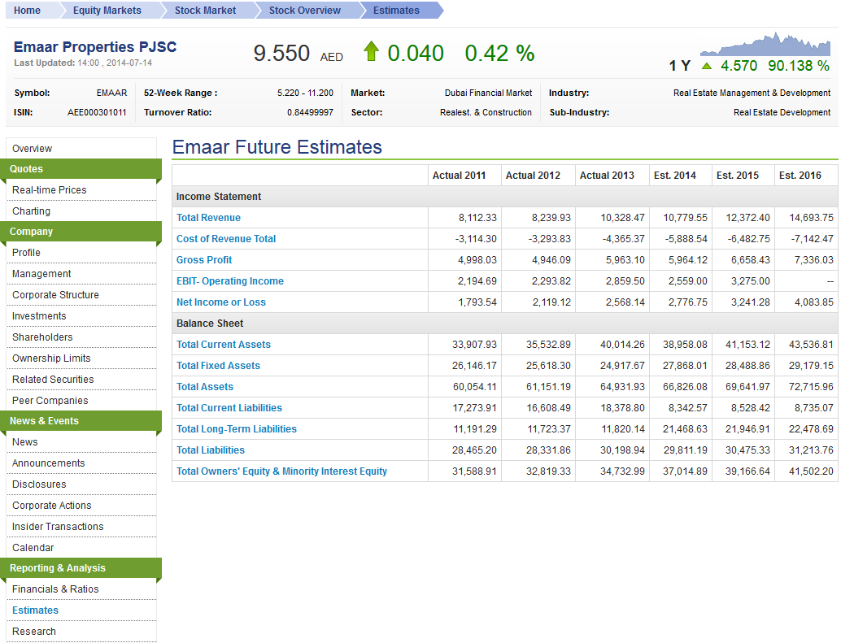Click the Company section header

pyautogui.click(x=81, y=232)
